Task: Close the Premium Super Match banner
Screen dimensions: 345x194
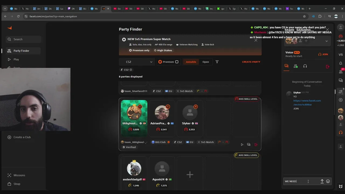Action: pyautogui.click(x=256, y=40)
